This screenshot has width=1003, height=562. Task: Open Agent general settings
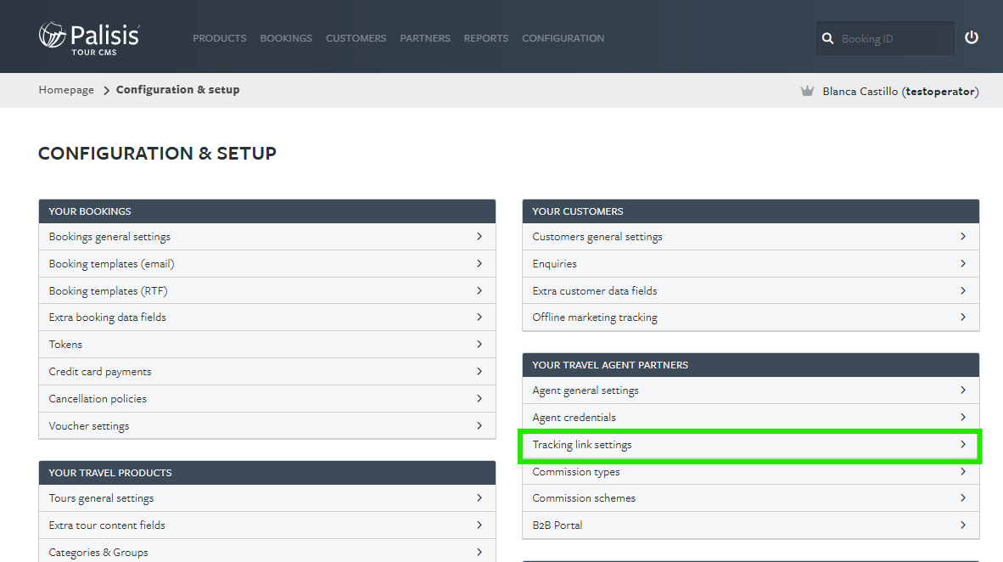coord(751,391)
